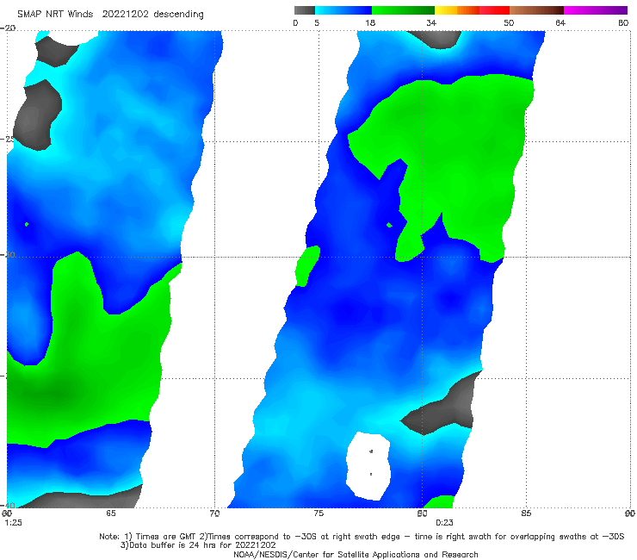Click the "60" longitude axis label

click(7, 513)
